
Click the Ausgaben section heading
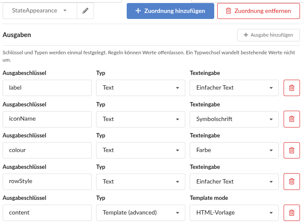[17, 35]
